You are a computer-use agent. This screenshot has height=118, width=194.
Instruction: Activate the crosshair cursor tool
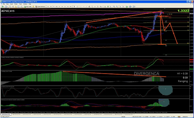[x=78, y=7]
